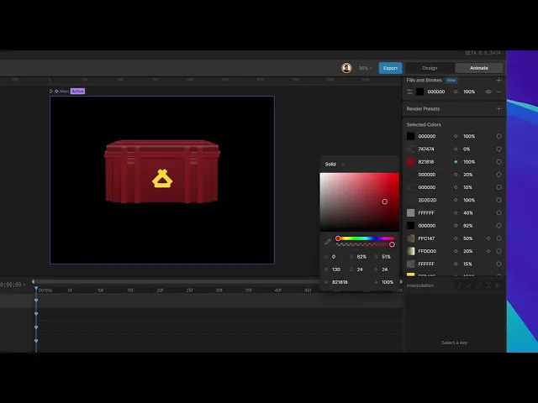538x403 pixels.
Task: Pick a color with the eyedropper tool
Action: tap(328, 242)
